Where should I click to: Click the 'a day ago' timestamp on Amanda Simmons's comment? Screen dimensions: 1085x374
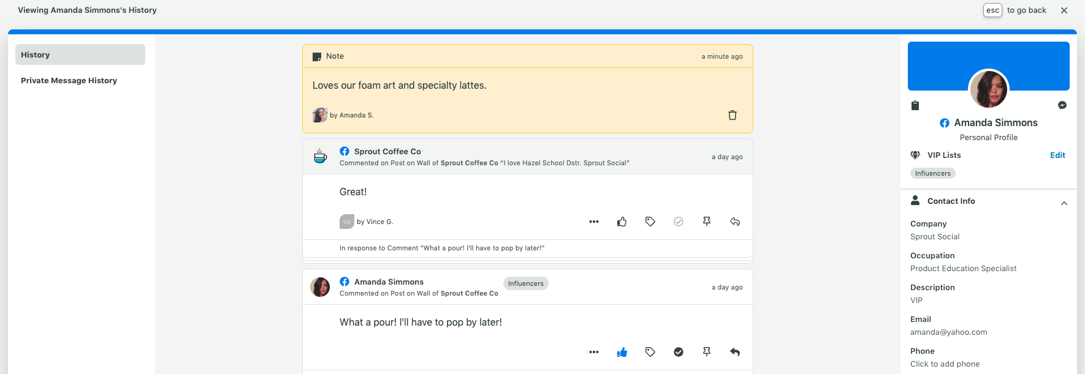tap(727, 287)
